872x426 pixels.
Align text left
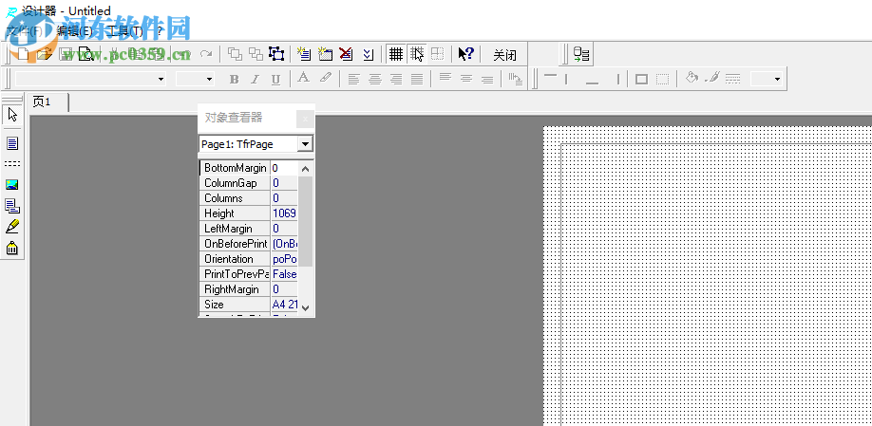(353, 79)
